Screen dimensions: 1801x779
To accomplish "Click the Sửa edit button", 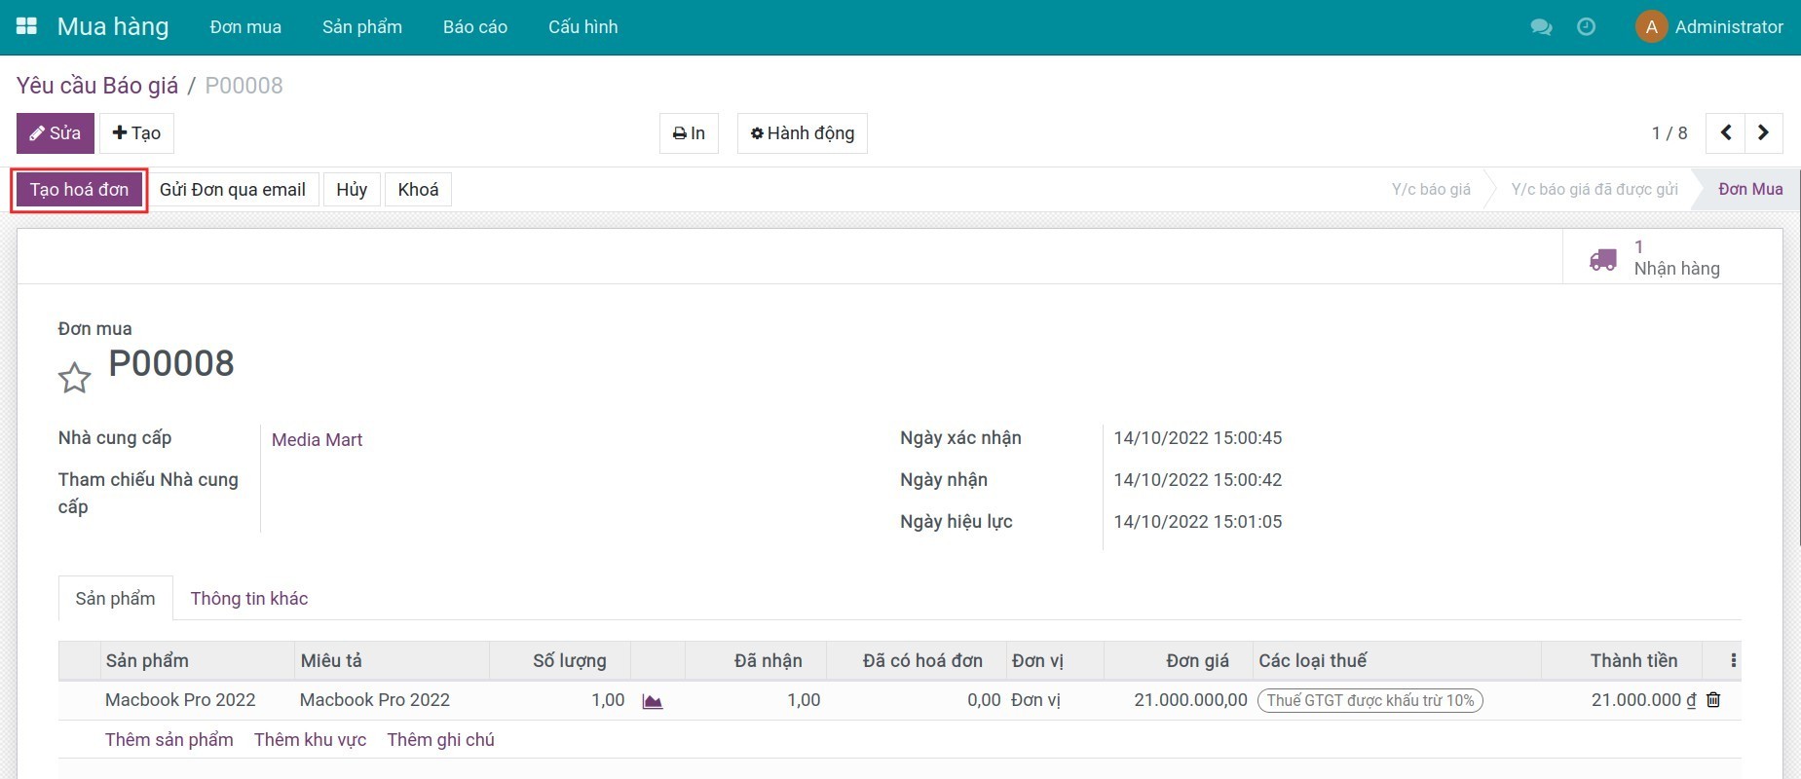I will click(x=56, y=133).
